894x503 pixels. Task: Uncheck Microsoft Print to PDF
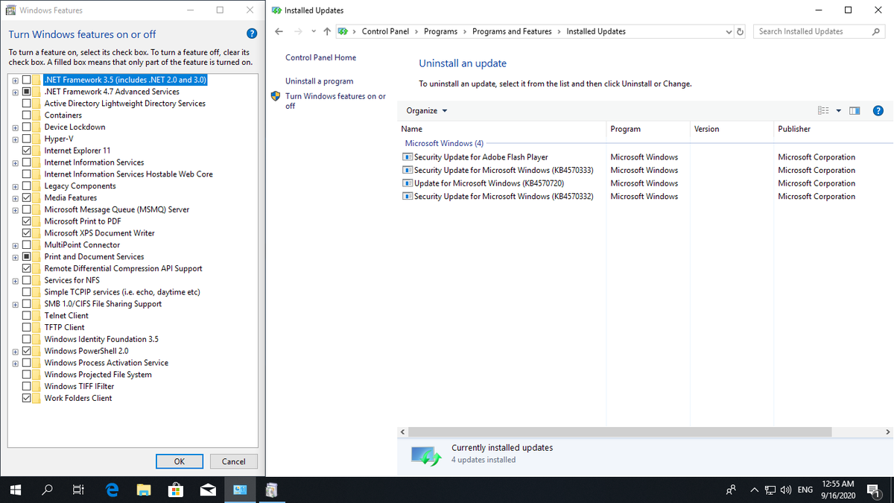pyautogui.click(x=27, y=221)
